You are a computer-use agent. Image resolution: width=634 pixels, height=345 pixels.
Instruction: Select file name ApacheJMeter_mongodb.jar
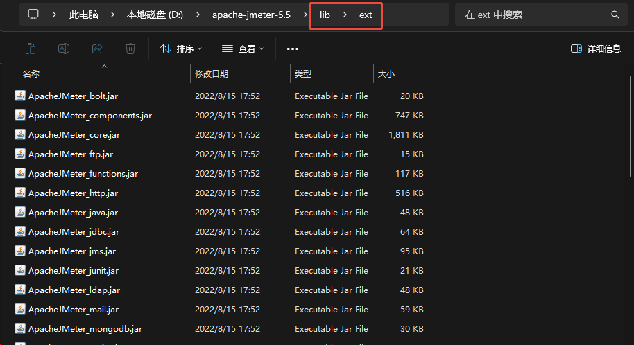[85, 329]
